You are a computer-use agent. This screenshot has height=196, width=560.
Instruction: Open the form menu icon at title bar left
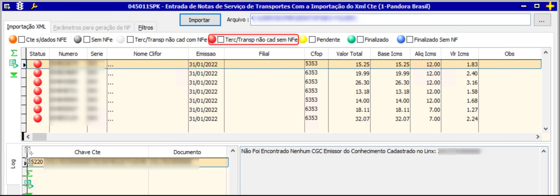(x=7, y=6)
